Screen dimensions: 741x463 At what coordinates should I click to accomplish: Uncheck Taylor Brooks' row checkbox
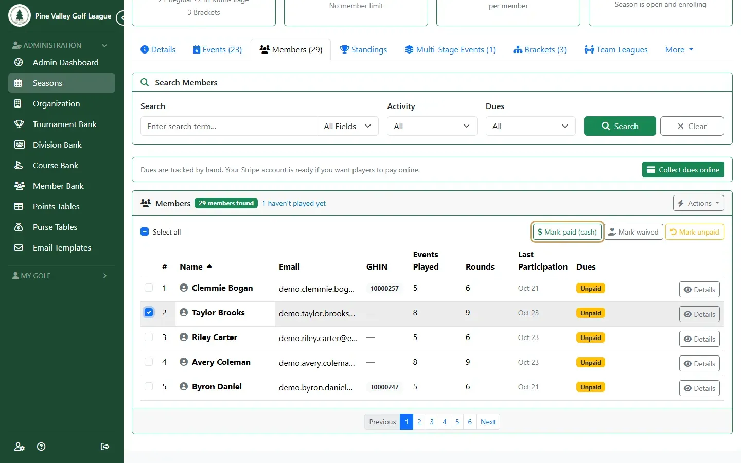pos(149,312)
